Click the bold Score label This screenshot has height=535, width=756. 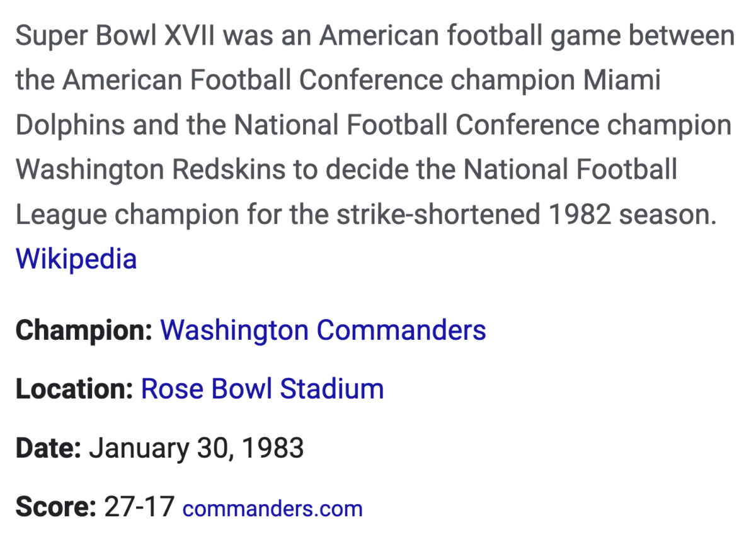55,507
